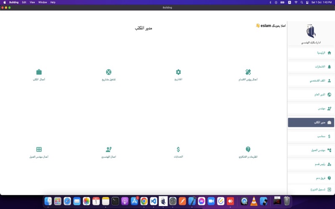Open Visual Studio Code from the dock
Viewport: 335px width, 209px height.
coord(154,201)
